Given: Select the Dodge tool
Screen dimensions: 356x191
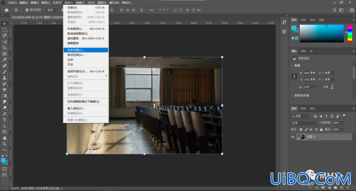Looking at the screenshot, I should [x=5, y=108].
